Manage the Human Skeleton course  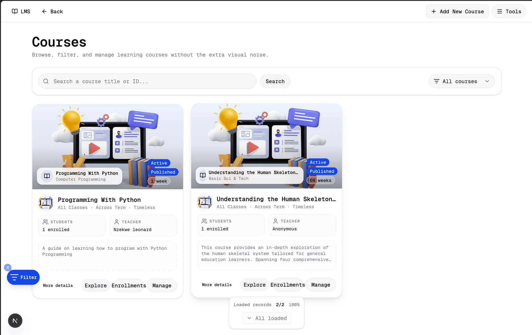pyautogui.click(x=321, y=285)
